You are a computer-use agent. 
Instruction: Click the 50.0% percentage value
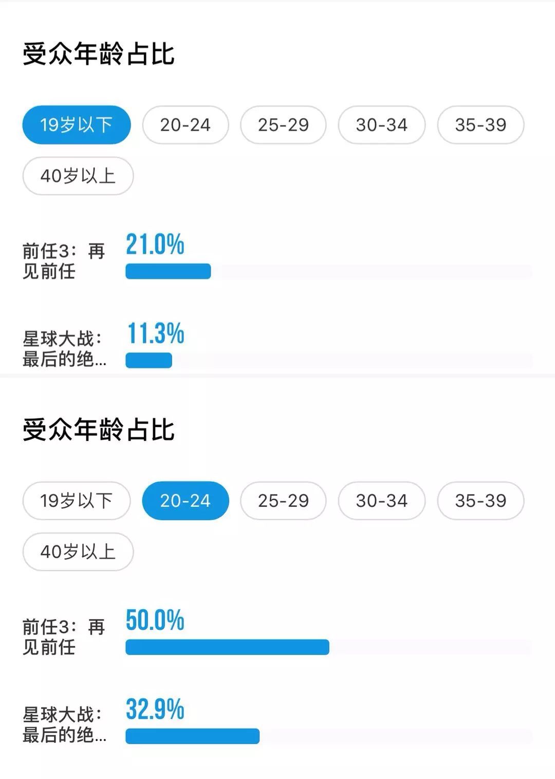tap(155, 620)
